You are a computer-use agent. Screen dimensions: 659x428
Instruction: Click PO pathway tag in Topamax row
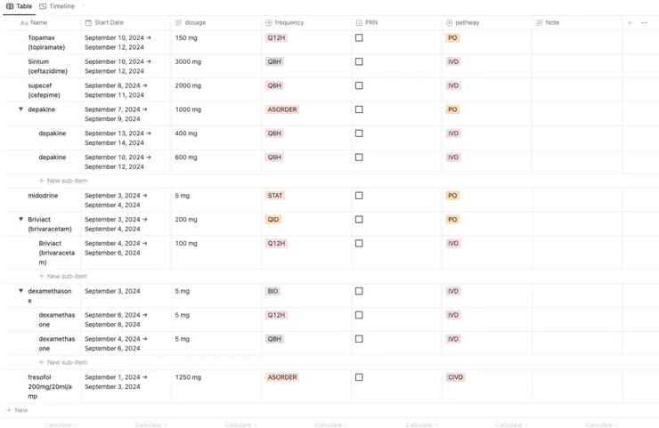(x=452, y=37)
